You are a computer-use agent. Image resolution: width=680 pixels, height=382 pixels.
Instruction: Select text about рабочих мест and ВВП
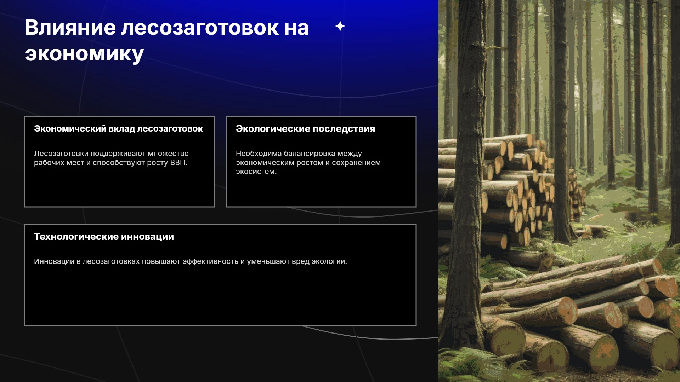click(111, 158)
